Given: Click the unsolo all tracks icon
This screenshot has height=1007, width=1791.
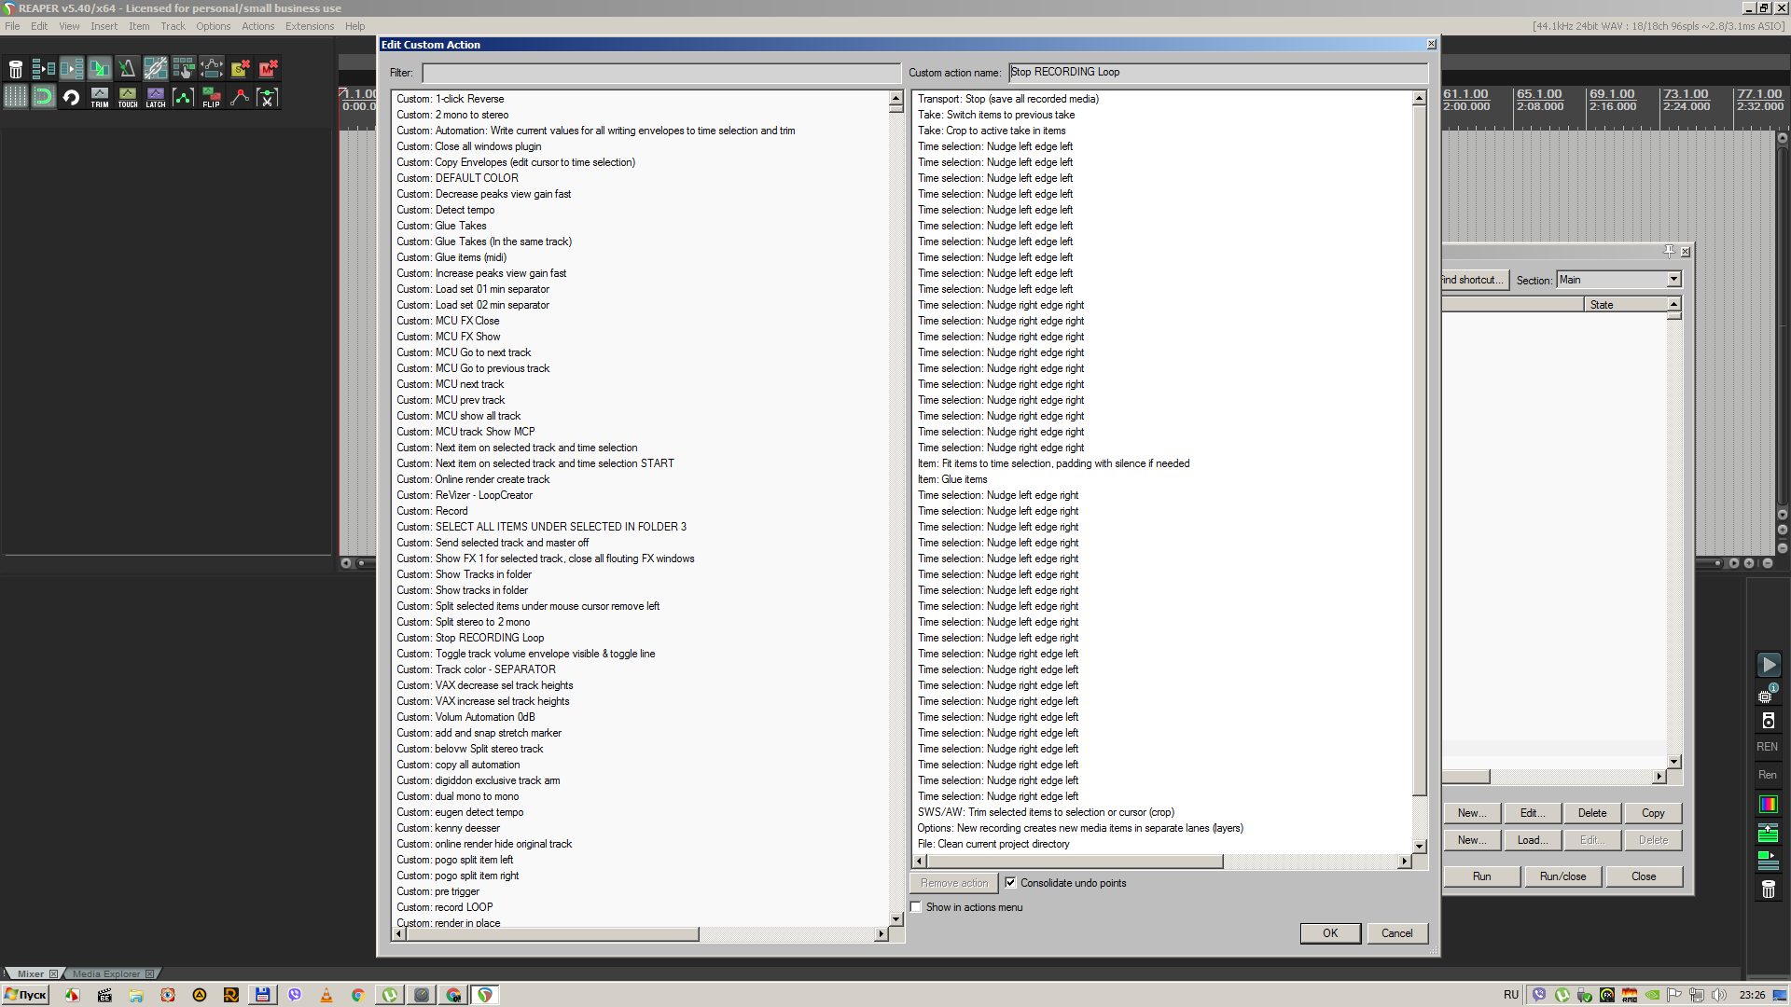Looking at the screenshot, I should pyautogui.click(x=240, y=69).
